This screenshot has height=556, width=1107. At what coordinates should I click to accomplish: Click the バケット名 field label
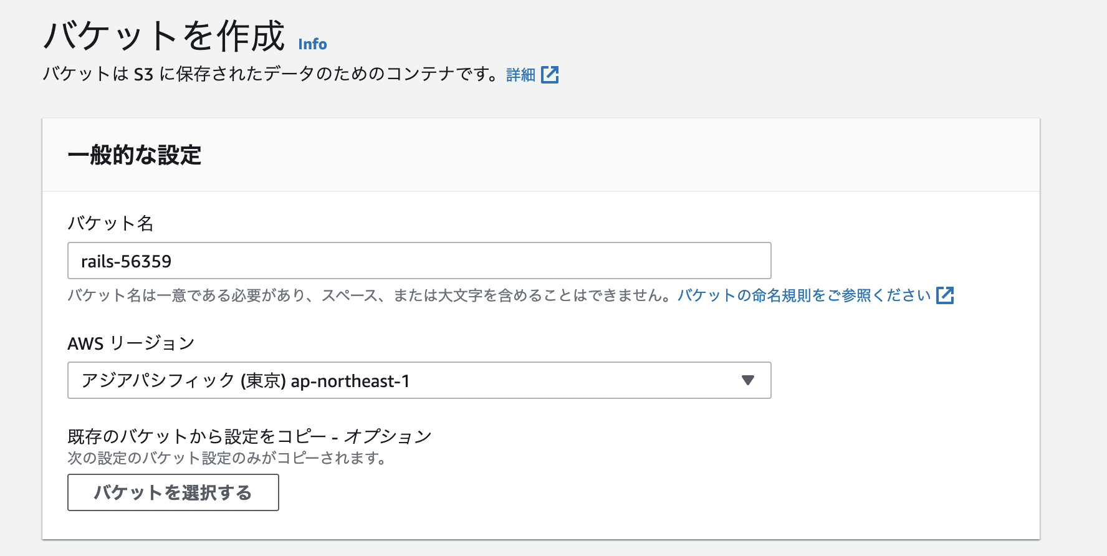click(110, 223)
